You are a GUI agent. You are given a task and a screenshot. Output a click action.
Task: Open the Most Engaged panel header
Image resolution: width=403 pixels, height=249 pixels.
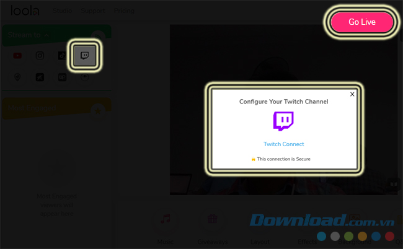(57, 108)
